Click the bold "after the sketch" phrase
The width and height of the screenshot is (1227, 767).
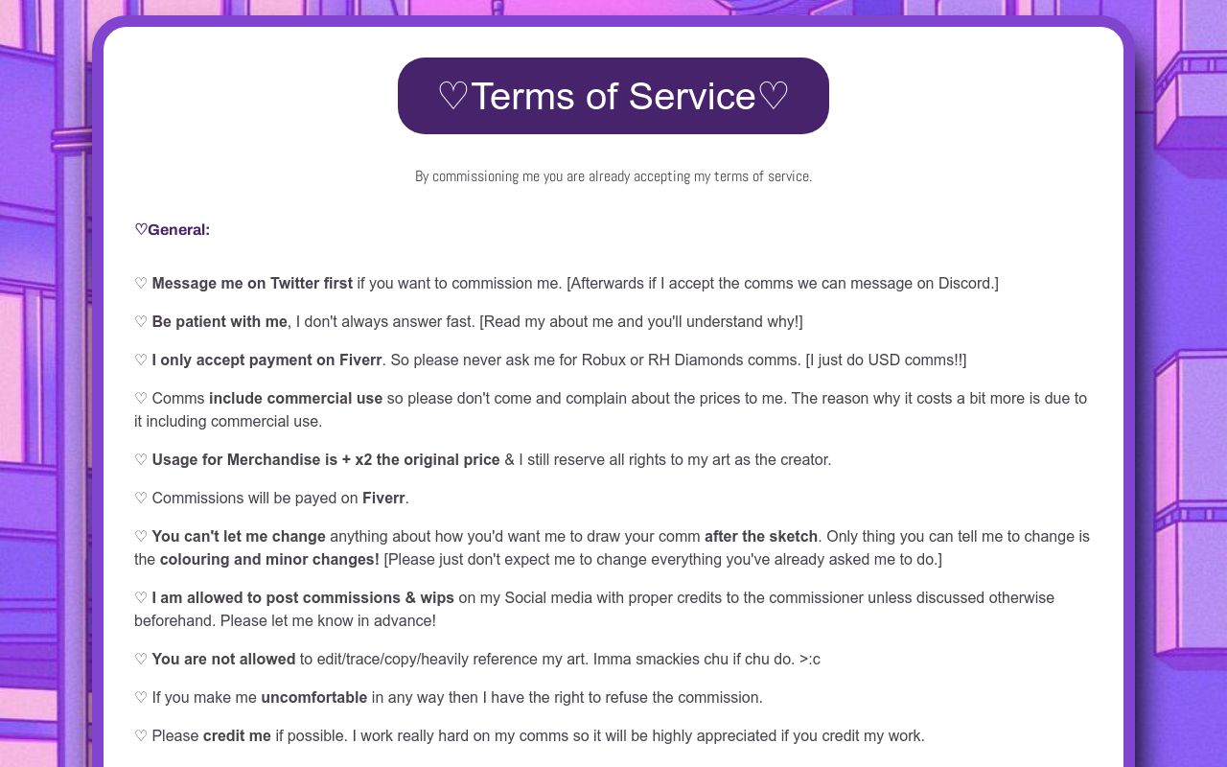(761, 536)
